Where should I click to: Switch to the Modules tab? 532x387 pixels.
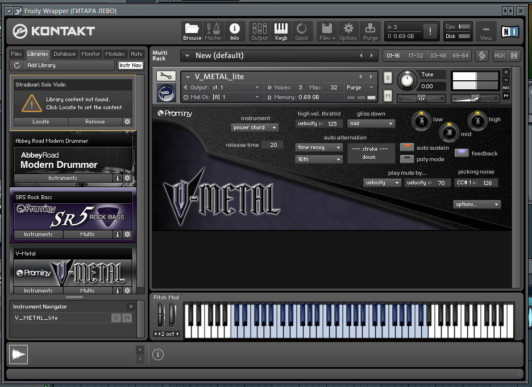click(115, 54)
